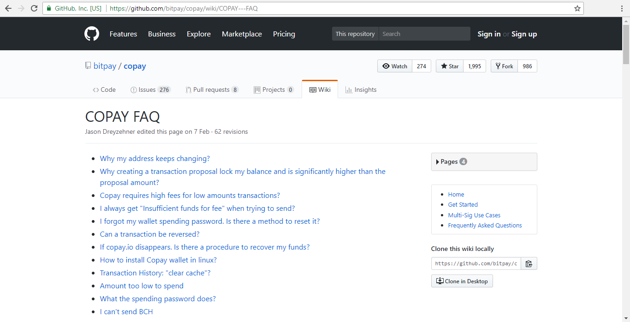Image resolution: width=630 pixels, height=322 pixels.
Task: Switch to the Insights tab
Action: point(361,89)
